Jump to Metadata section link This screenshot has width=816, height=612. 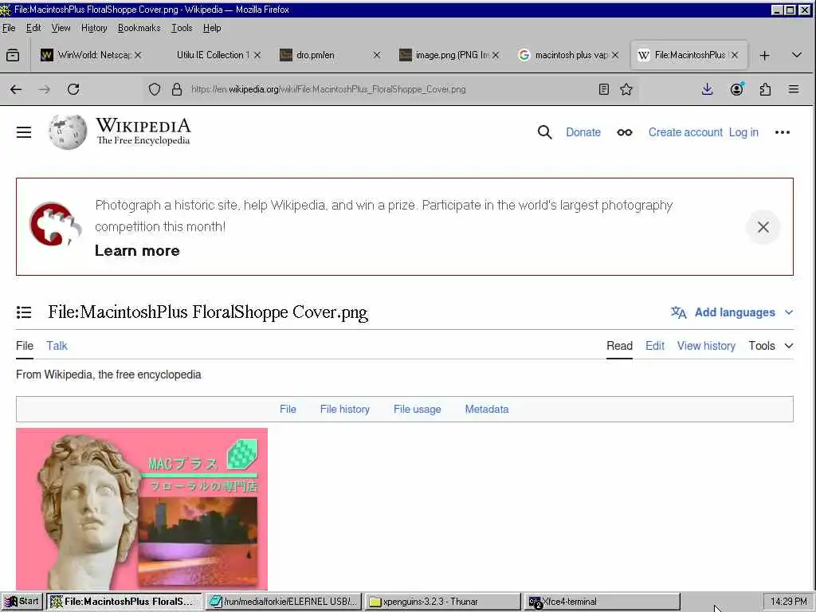487,410
